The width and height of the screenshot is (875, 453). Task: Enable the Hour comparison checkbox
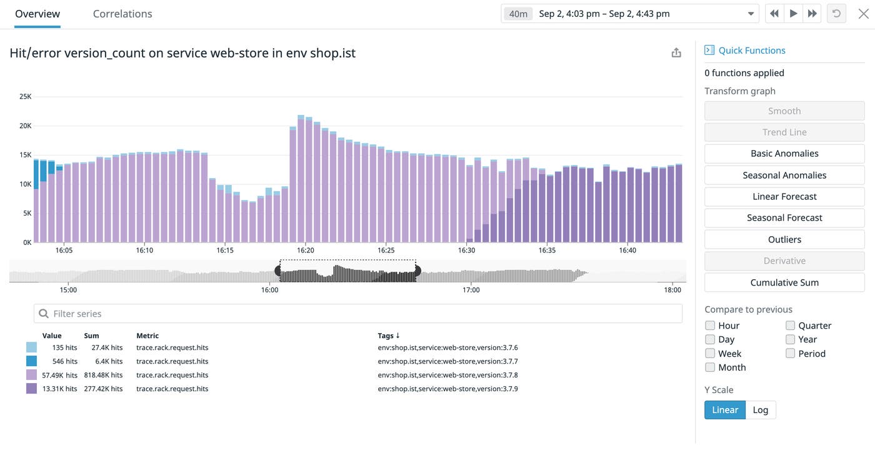click(710, 326)
